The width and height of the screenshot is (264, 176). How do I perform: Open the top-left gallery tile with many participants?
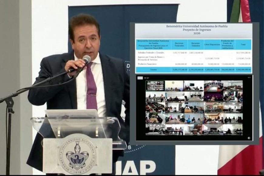(155, 85)
